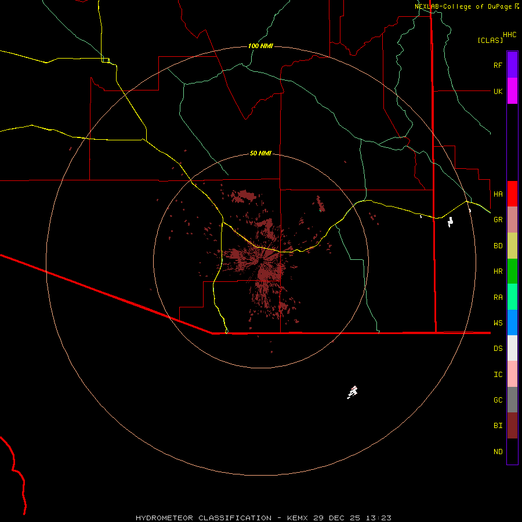Click the [CLAS] units label
This screenshot has height=522, width=522.
coord(490,40)
